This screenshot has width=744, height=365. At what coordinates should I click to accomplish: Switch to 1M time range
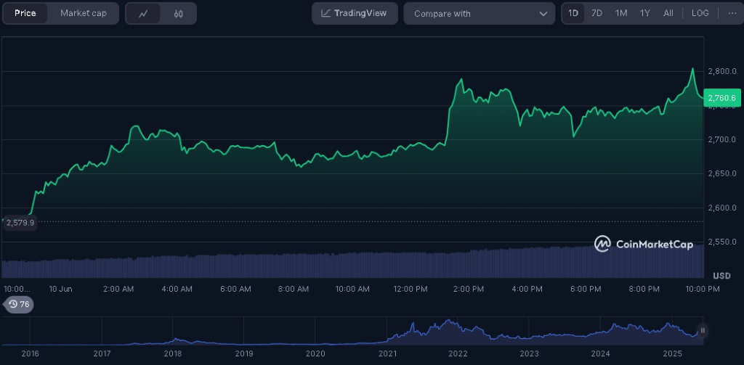pyautogui.click(x=620, y=13)
